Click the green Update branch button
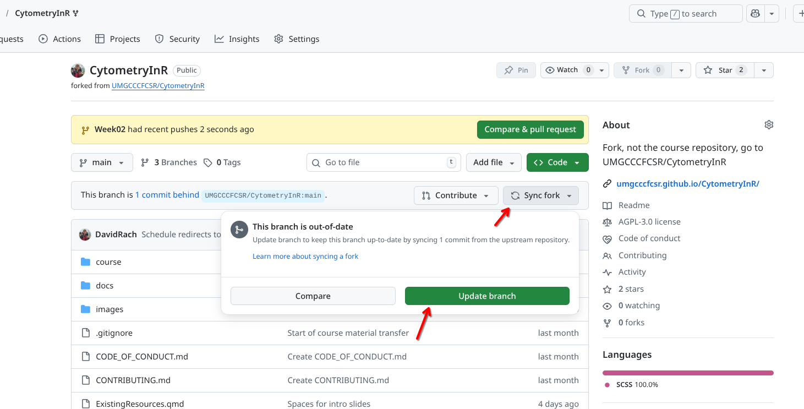 pyautogui.click(x=487, y=296)
